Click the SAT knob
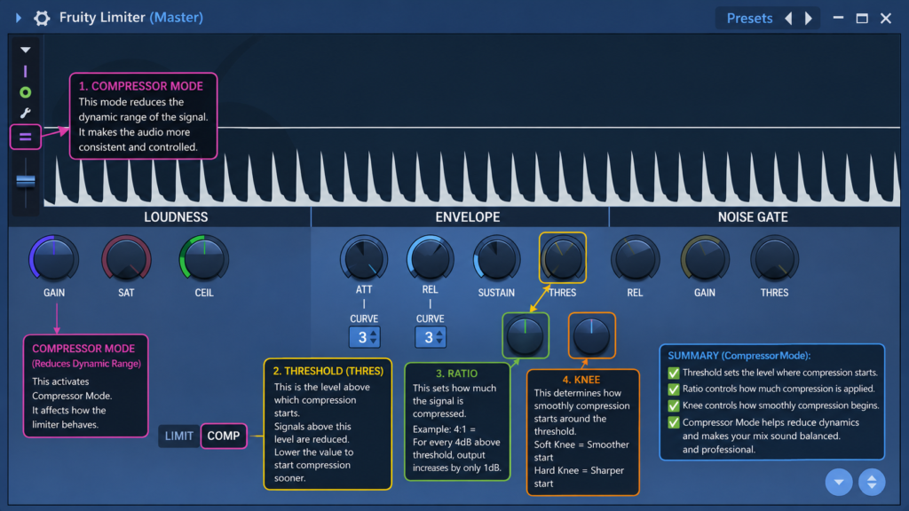Viewport: 909px width, 511px height. point(126,260)
